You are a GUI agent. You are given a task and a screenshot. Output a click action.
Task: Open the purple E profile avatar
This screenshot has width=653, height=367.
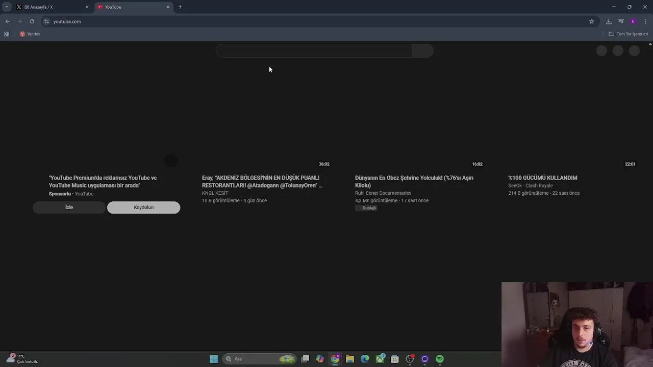(x=633, y=21)
